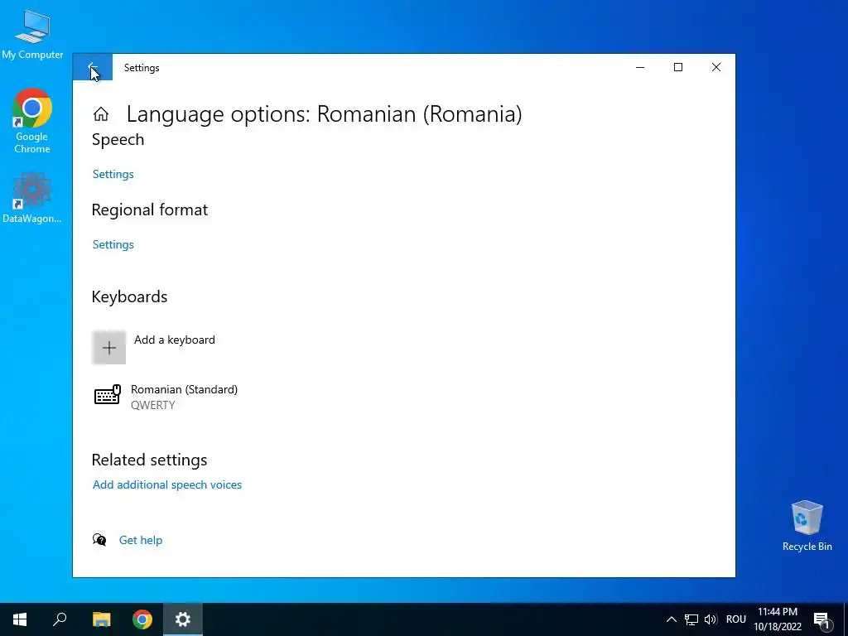Open the Recycle Bin on desktop

coord(807,526)
